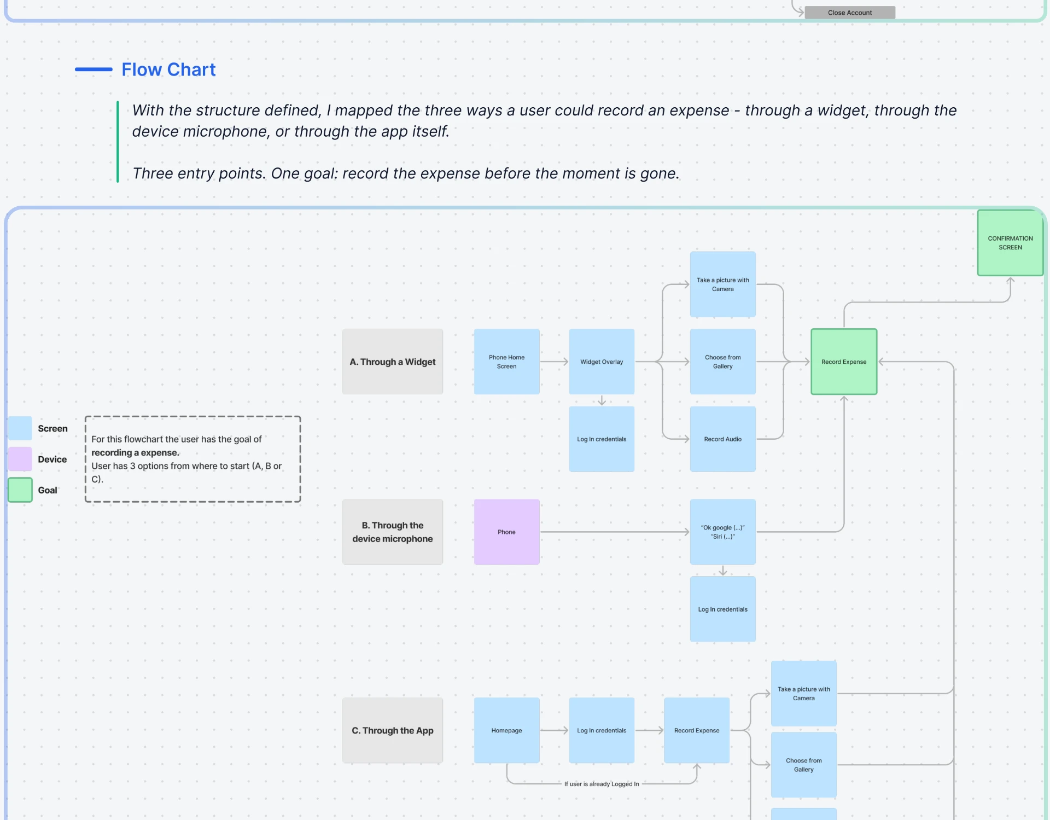The image size is (1050, 820).
Task: Click the Goal legend label
Action: pyautogui.click(x=48, y=490)
